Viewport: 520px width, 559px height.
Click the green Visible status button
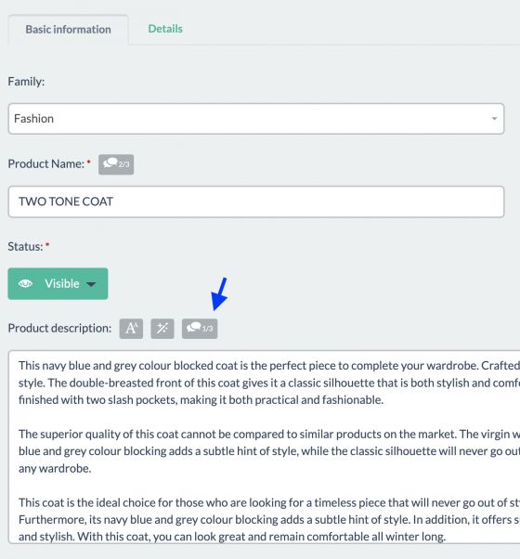click(58, 284)
